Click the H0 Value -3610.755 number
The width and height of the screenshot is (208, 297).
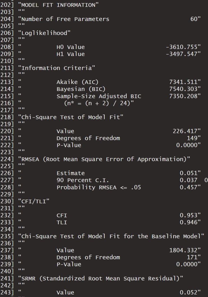pos(181,47)
